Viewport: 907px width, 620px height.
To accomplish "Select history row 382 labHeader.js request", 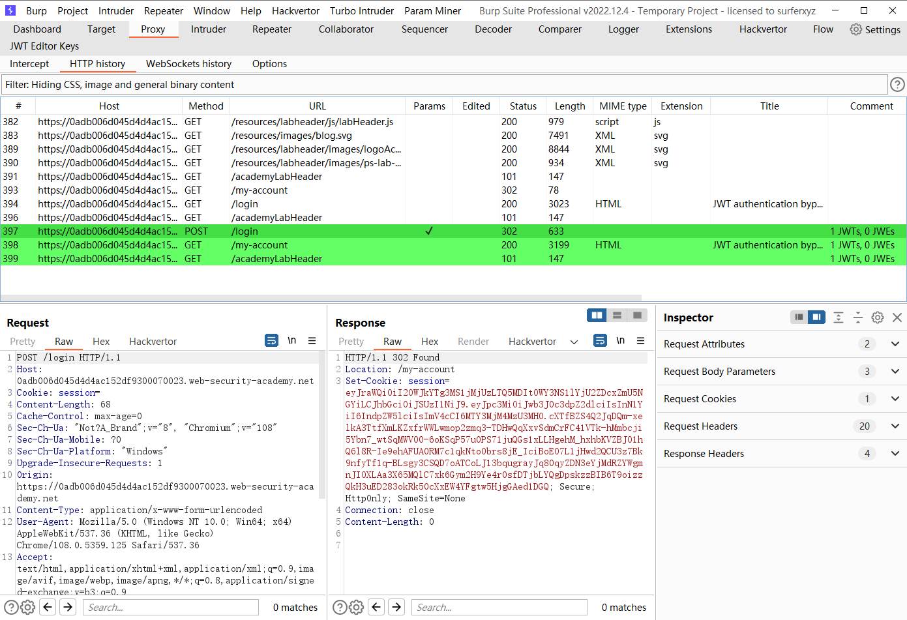I will tap(453, 122).
